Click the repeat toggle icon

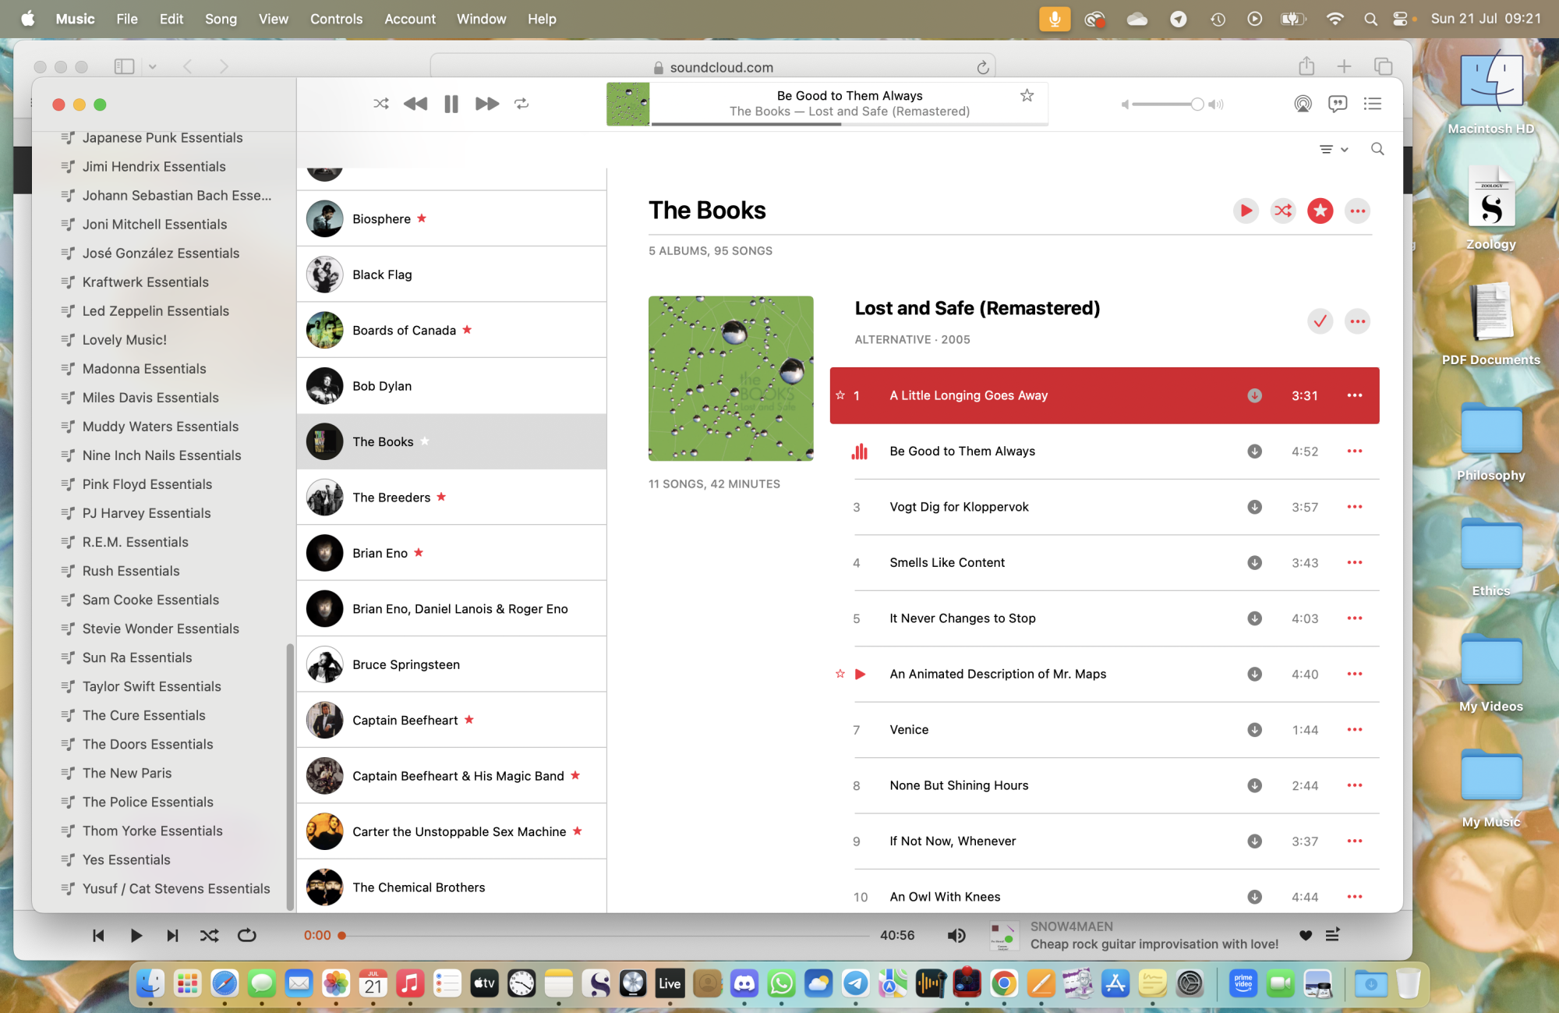tap(521, 104)
